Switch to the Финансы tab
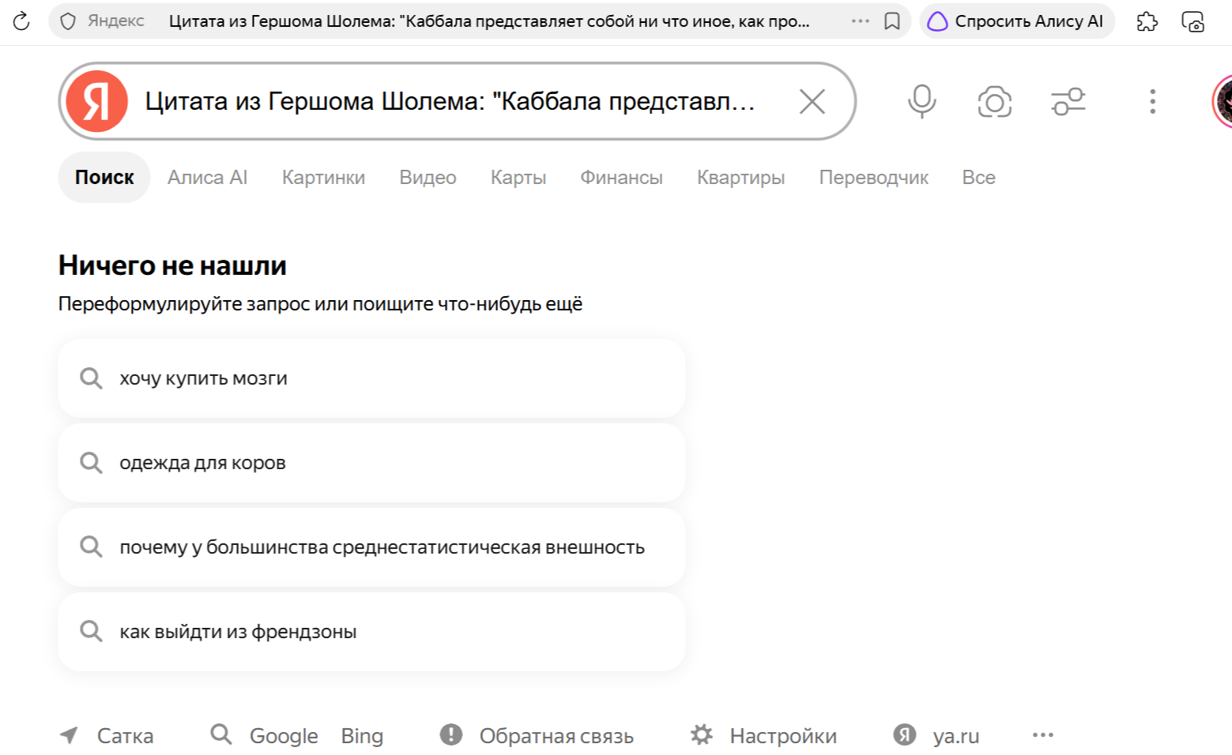The width and height of the screenshot is (1232, 755). (x=621, y=177)
